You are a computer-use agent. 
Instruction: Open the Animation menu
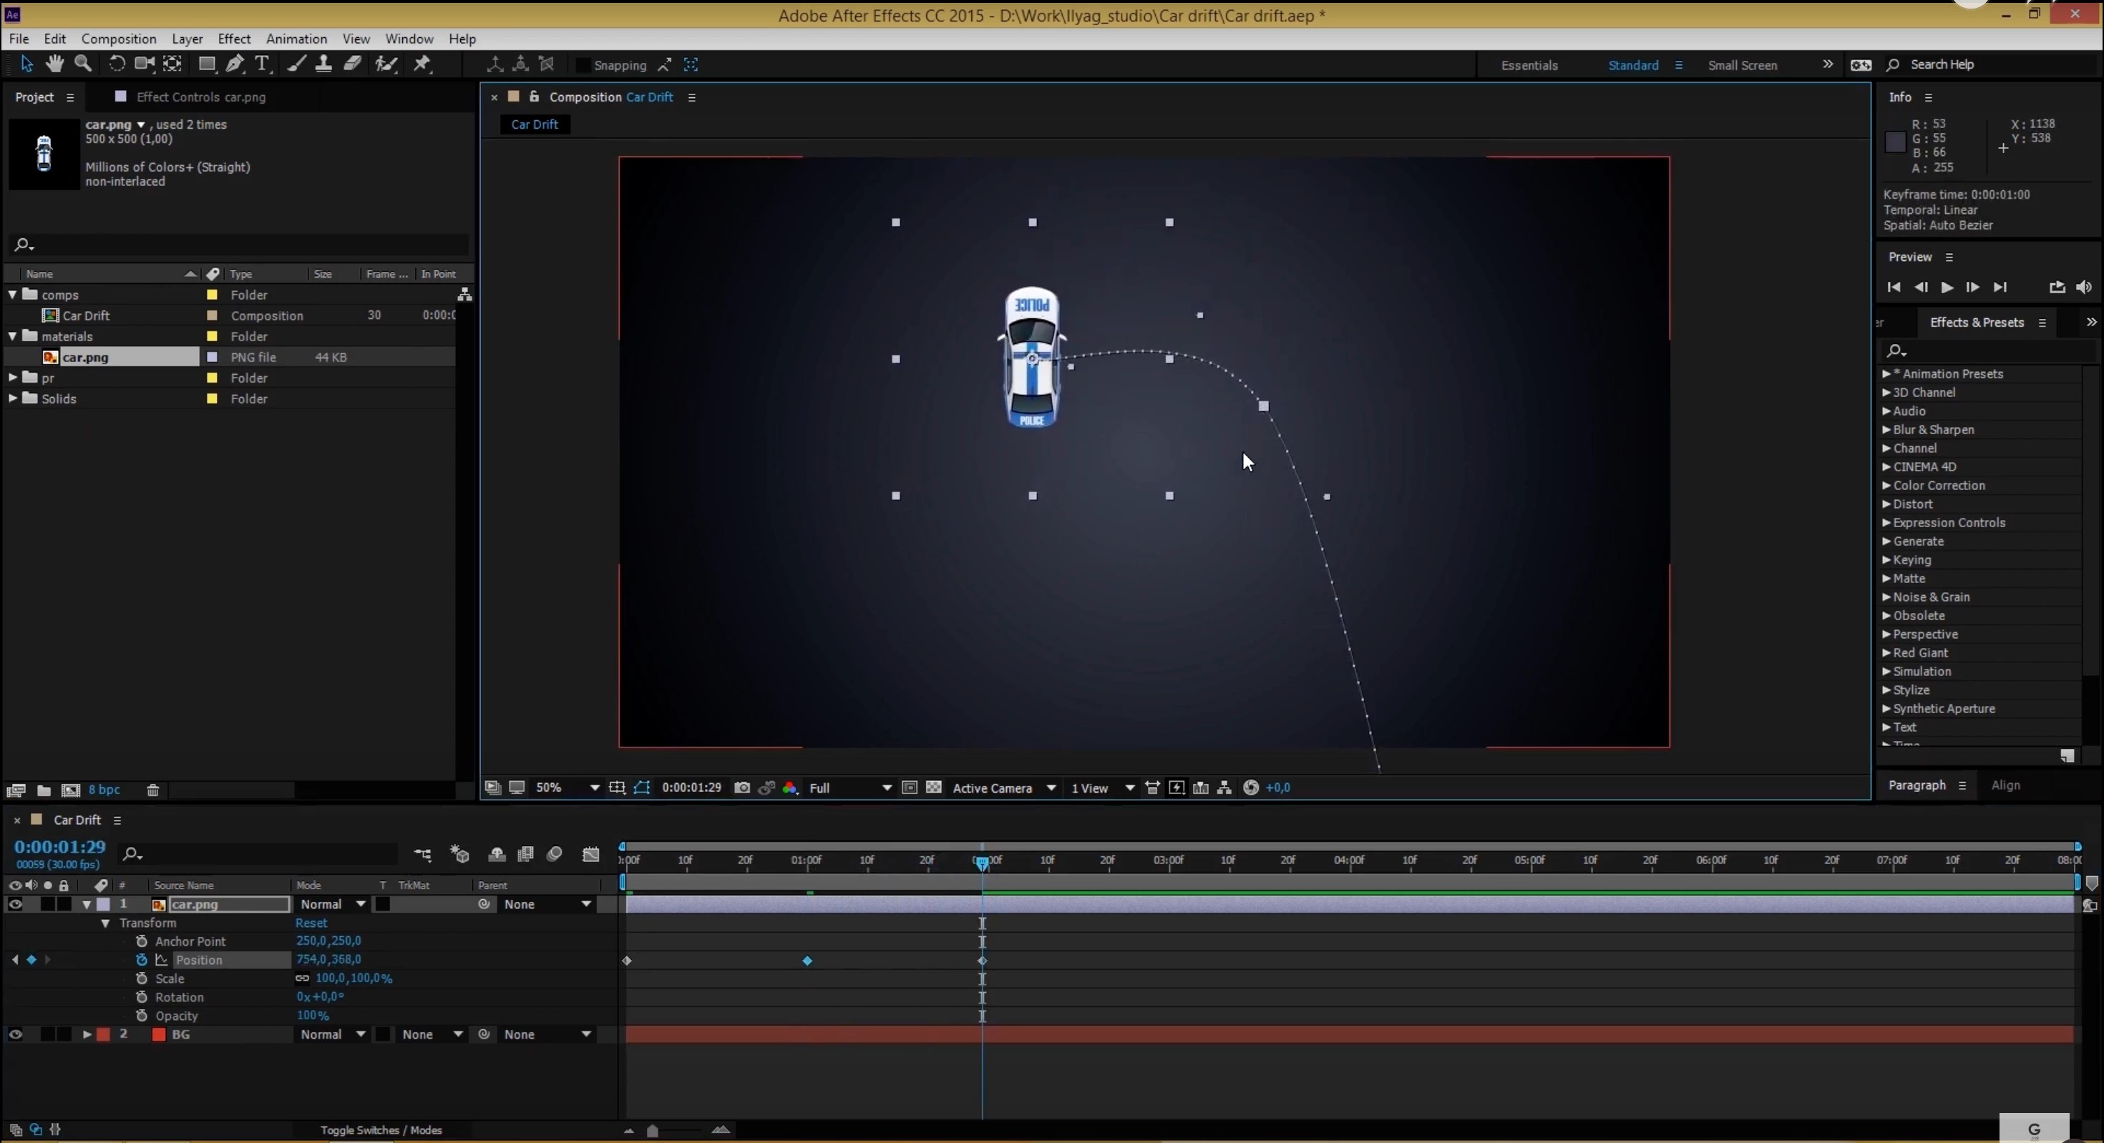click(x=296, y=39)
